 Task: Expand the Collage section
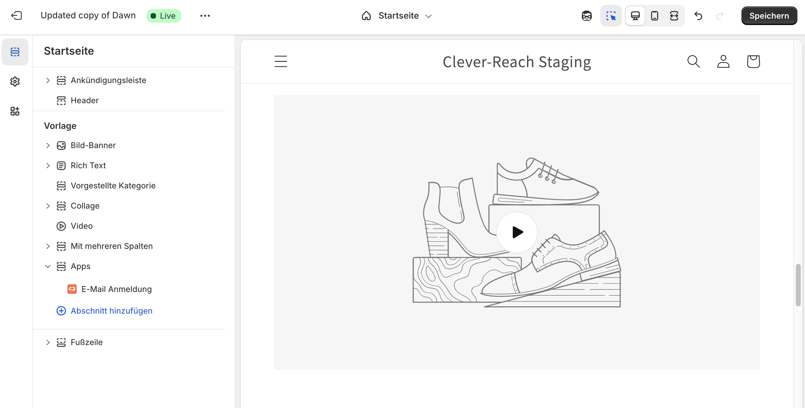(x=48, y=206)
